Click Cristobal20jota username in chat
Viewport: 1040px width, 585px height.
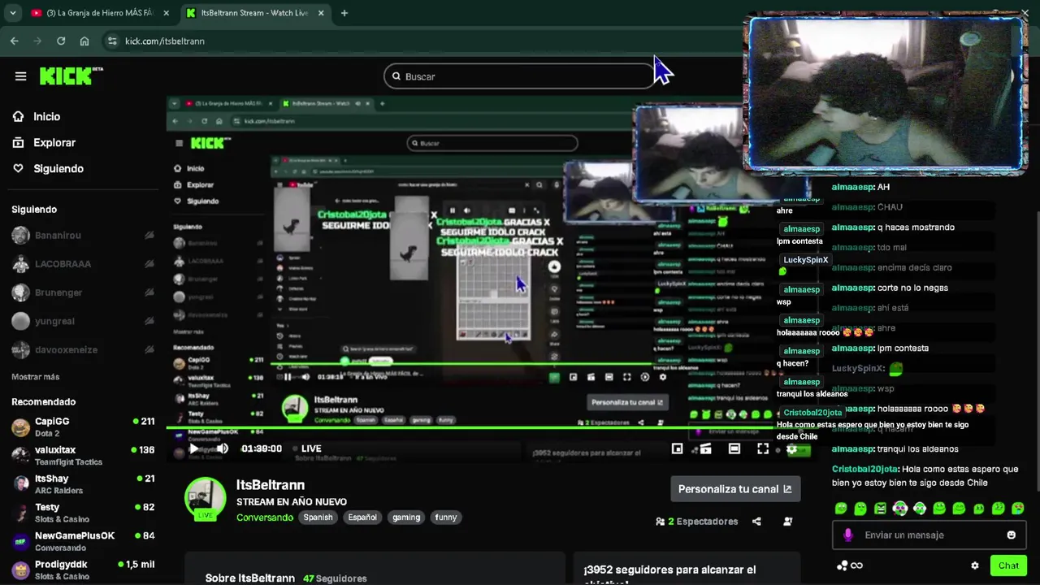[864, 469]
